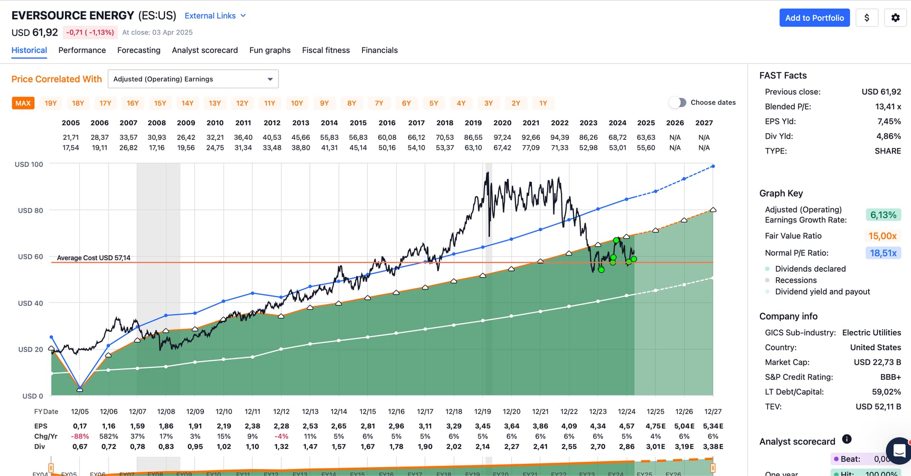Viewport: 911px width, 476px height.
Task: Select the 6Y time range
Action: (407, 103)
